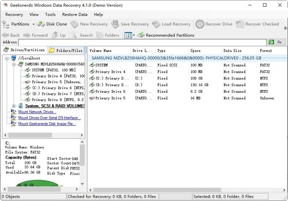Collapse the //localhost tree node
Image resolution: width=288 pixels, height=201 pixels.
(x=7, y=58)
